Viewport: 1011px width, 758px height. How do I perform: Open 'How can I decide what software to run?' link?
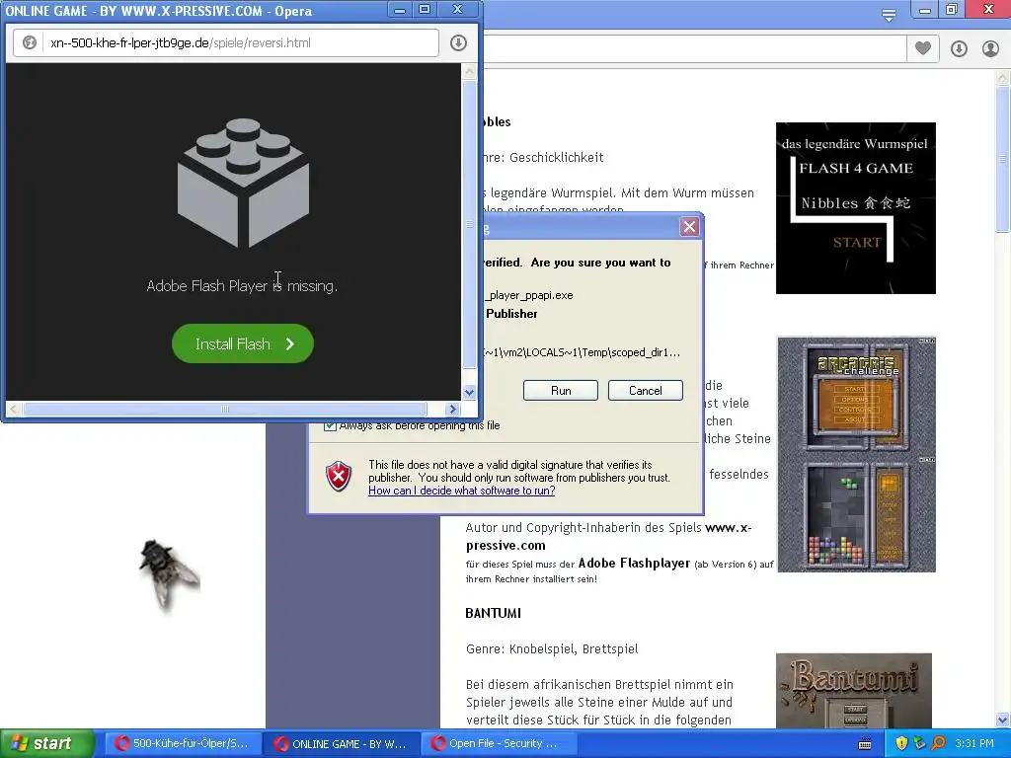(x=462, y=491)
